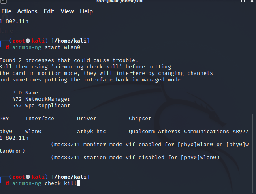Click the PID 472 entry
256x194 pixels.
17,99
